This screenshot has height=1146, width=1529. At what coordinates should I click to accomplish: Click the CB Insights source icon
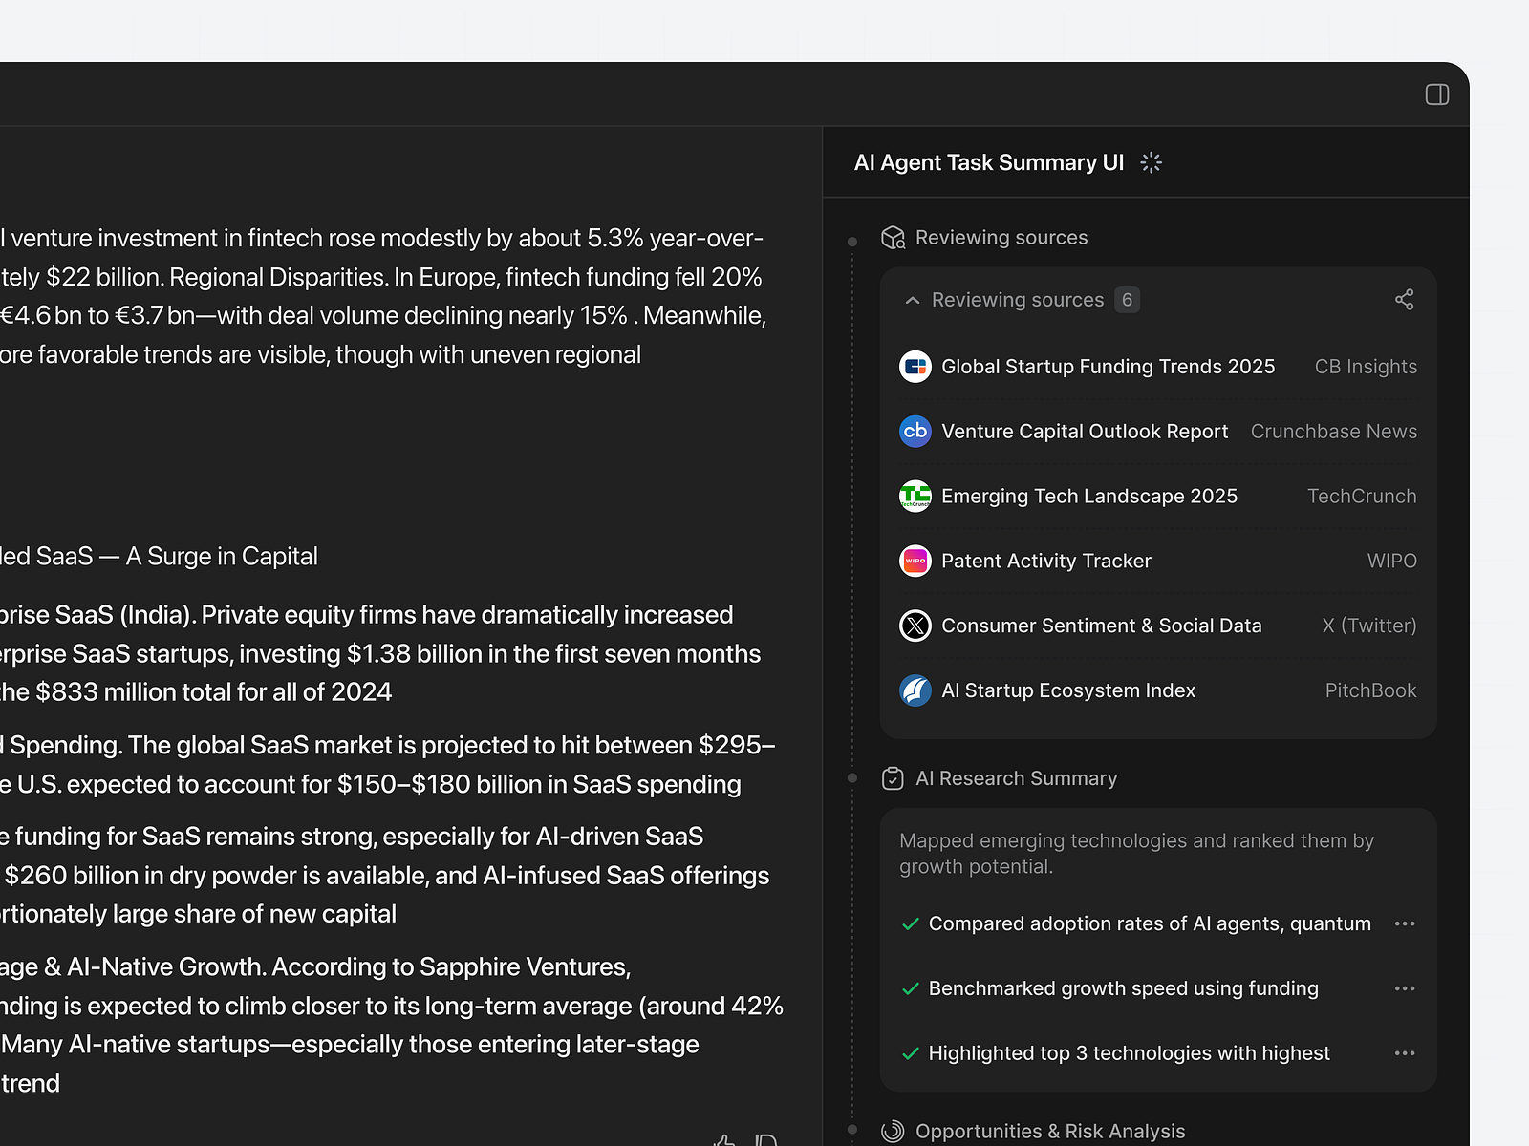(x=915, y=366)
